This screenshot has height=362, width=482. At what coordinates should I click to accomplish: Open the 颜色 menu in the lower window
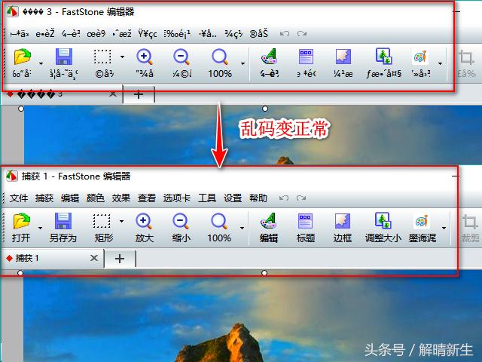click(x=96, y=198)
